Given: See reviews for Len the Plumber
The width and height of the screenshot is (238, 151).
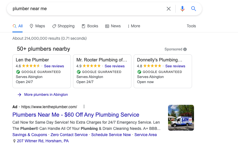Looking at the screenshot, I should coord(54,66).
